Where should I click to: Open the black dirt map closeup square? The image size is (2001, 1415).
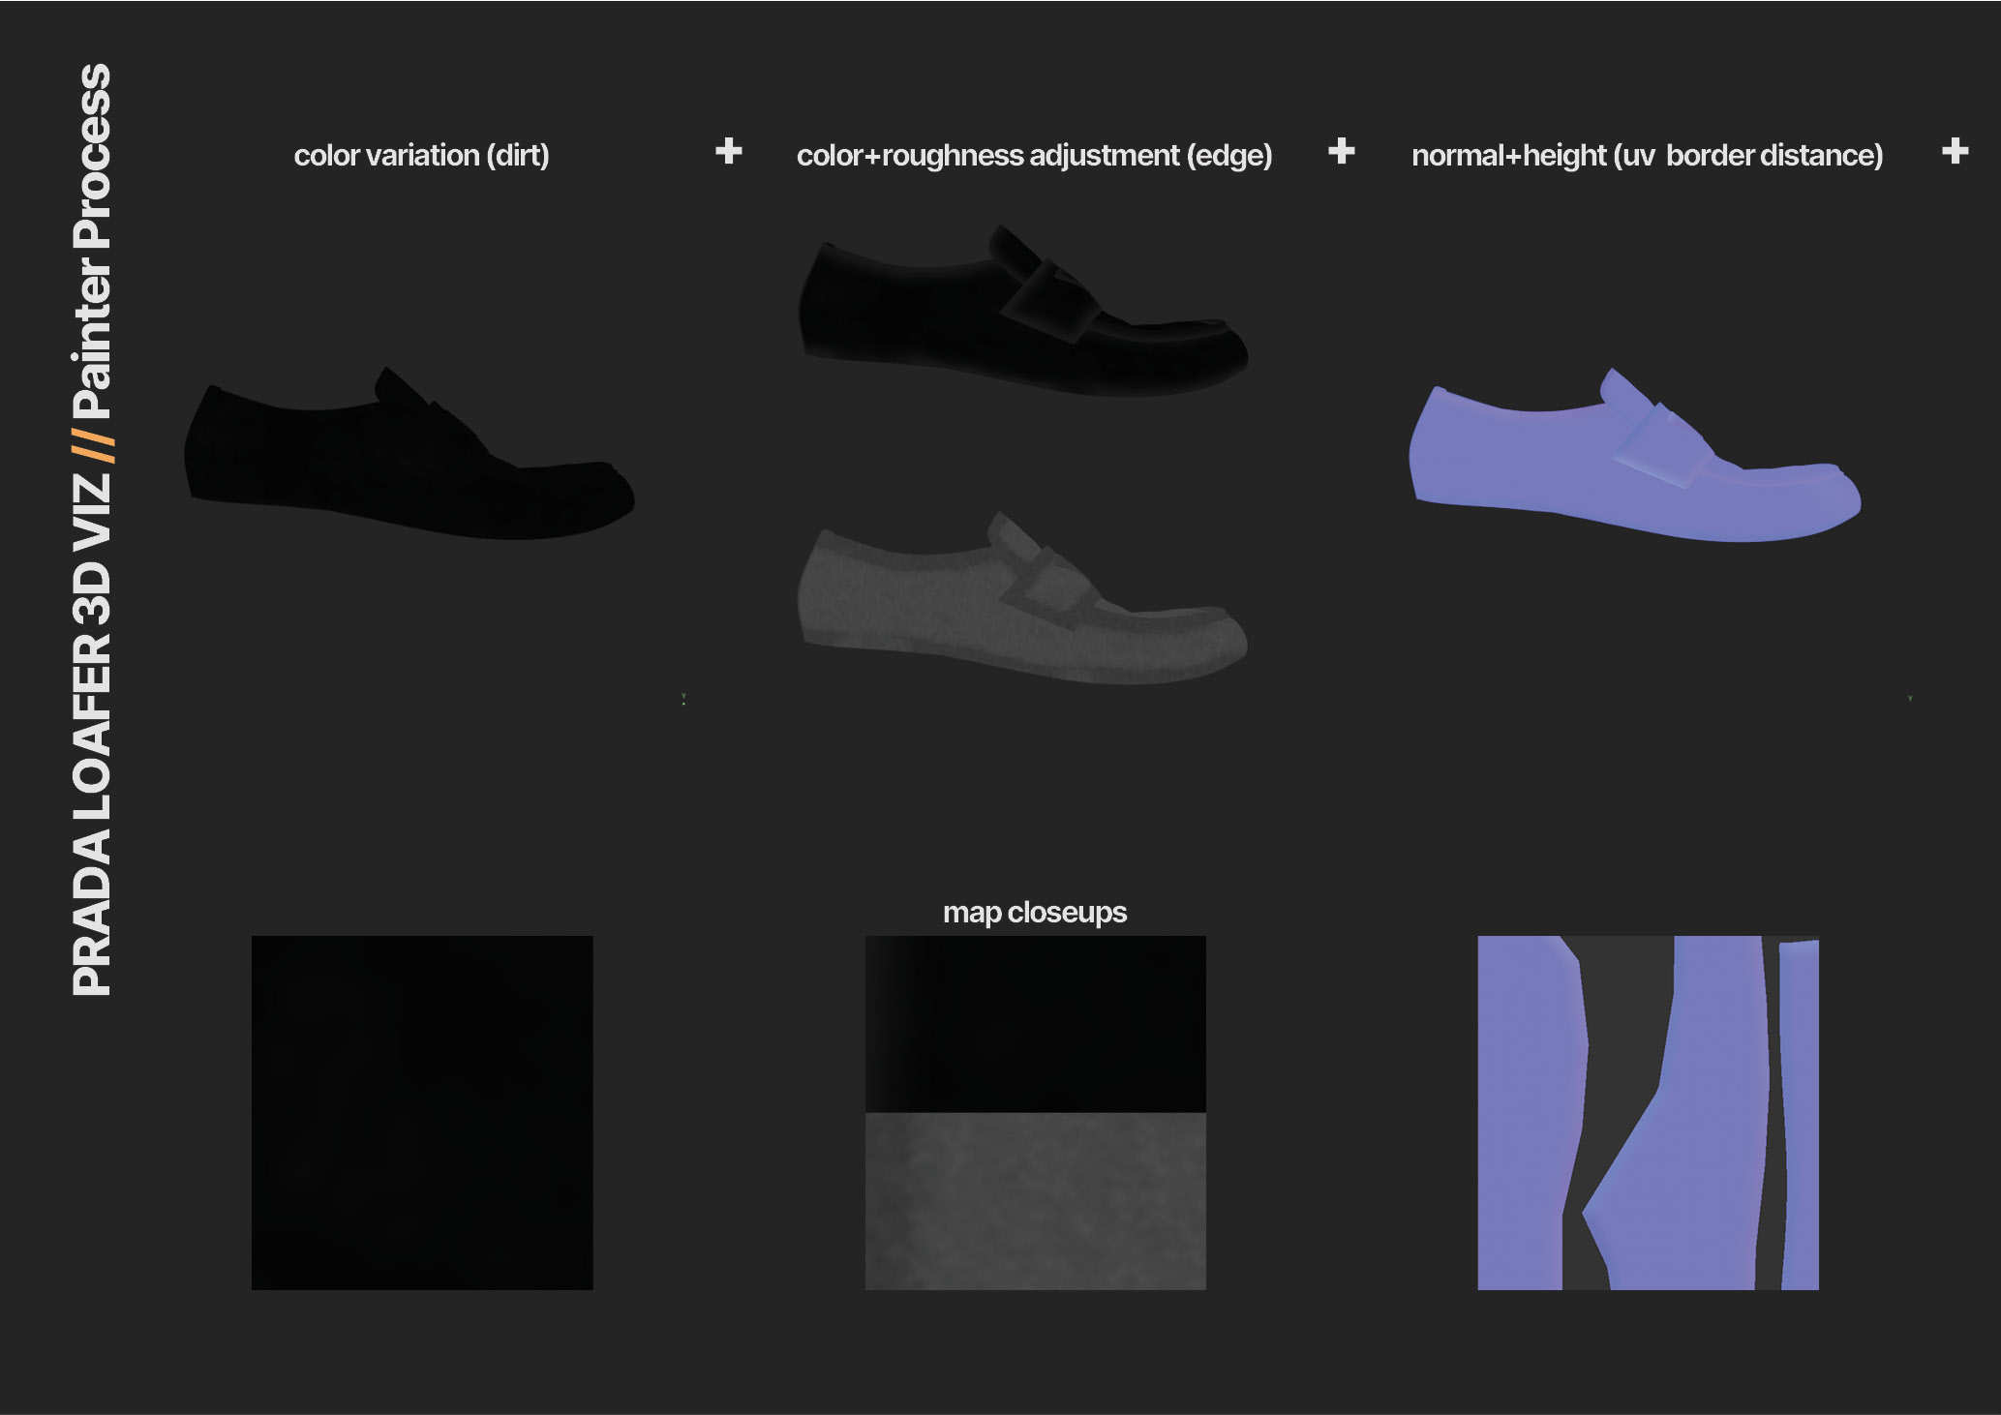pos(422,1112)
